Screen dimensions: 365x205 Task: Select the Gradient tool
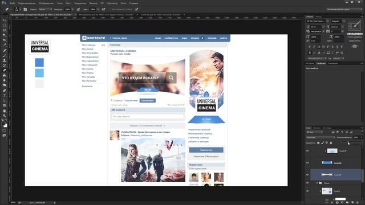click(x=4, y=75)
